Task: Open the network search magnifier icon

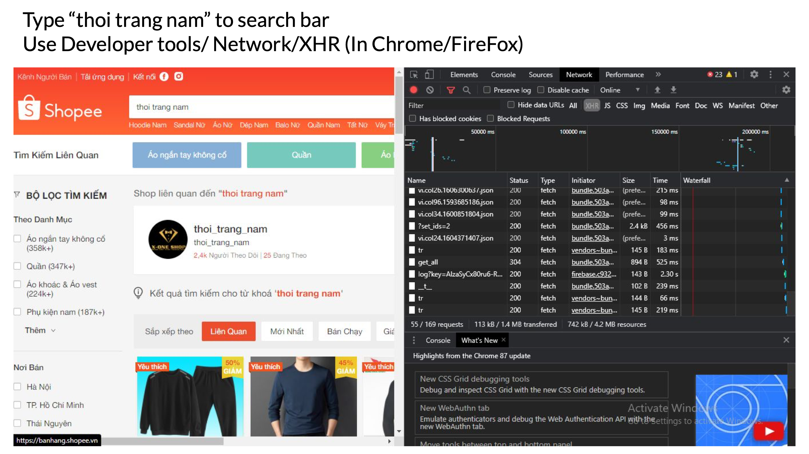Action: coord(466,90)
